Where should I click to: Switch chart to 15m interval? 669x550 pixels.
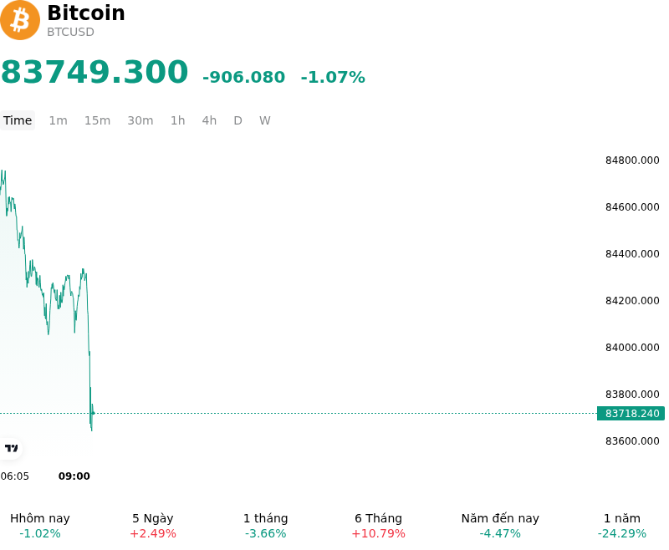point(97,120)
